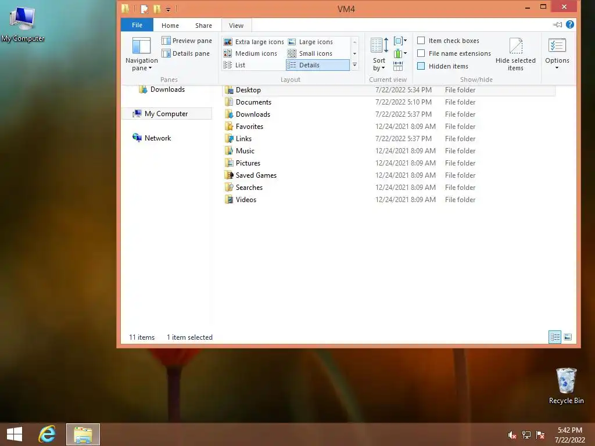This screenshot has height=446, width=595.
Task: Select My Computer in navigation pane
Action: [x=167, y=114]
